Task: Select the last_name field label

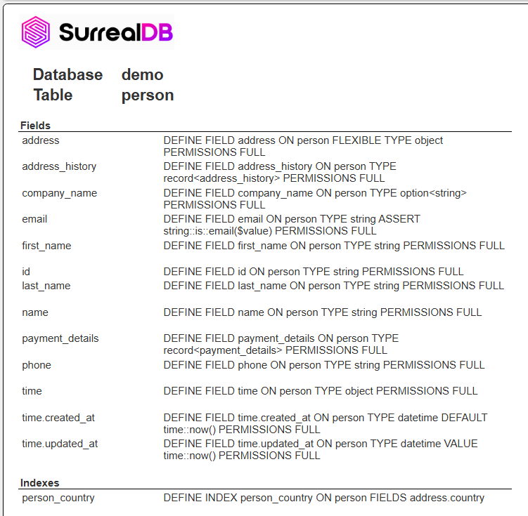Action: coord(46,286)
